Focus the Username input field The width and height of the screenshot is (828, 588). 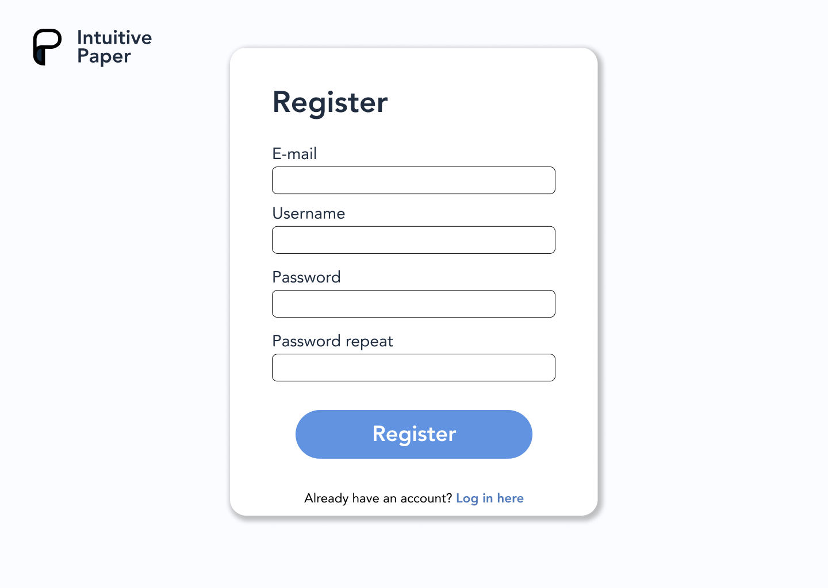413,240
